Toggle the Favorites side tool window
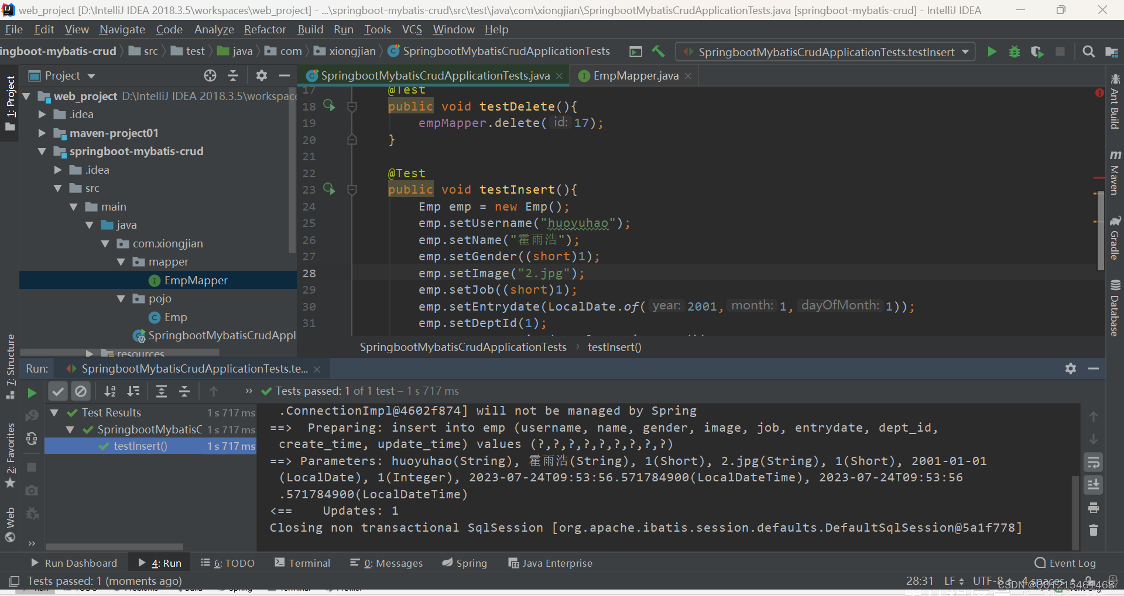This screenshot has width=1124, height=596. (x=10, y=456)
